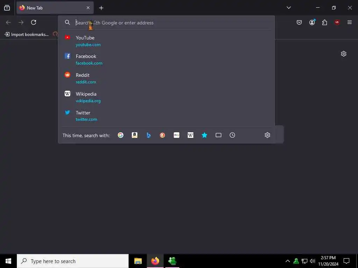This screenshot has width=358, height=268.
Task: Search this time with Wikipedia icon
Action: pos(191,135)
